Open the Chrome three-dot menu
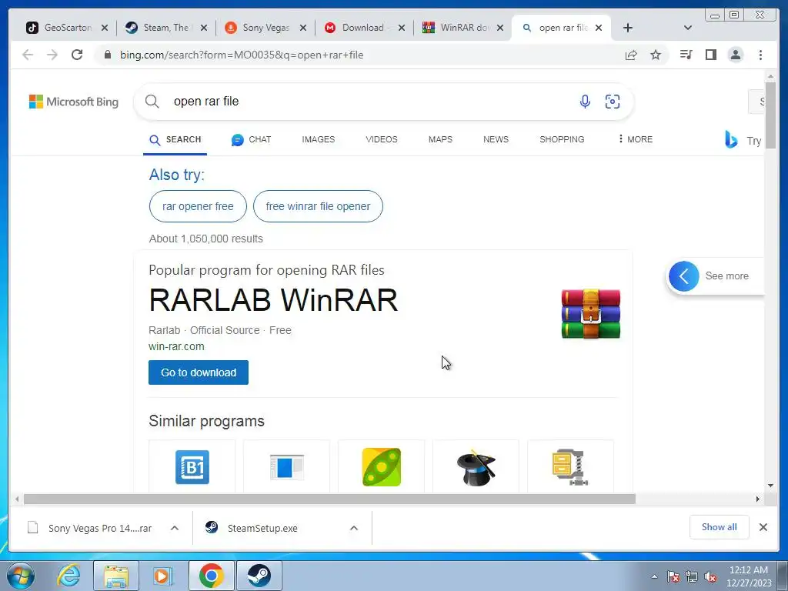 tap(760, 55)
